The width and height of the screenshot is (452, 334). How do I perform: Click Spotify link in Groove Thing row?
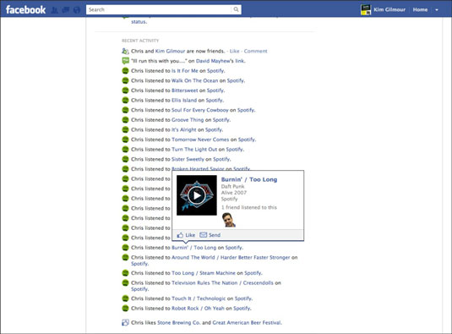click(x=221, y=120)
